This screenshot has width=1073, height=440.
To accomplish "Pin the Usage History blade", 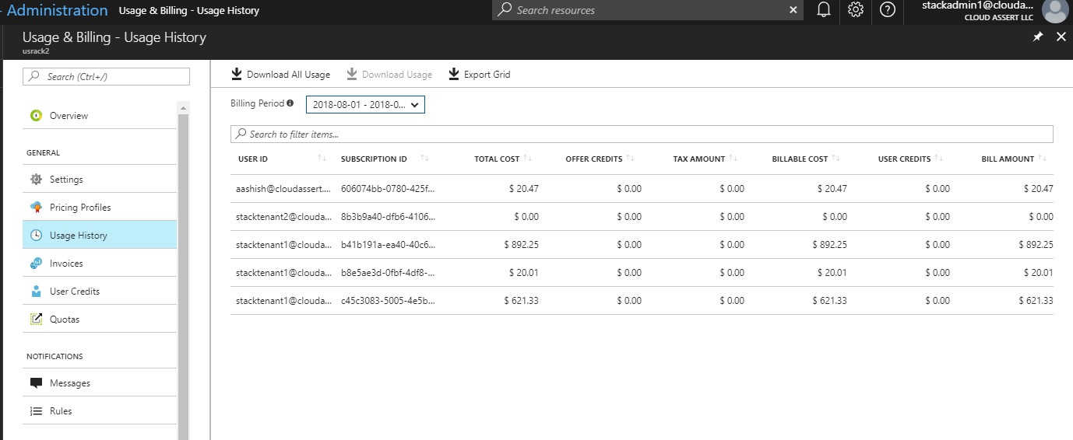I will click(x=1037, y=37).
